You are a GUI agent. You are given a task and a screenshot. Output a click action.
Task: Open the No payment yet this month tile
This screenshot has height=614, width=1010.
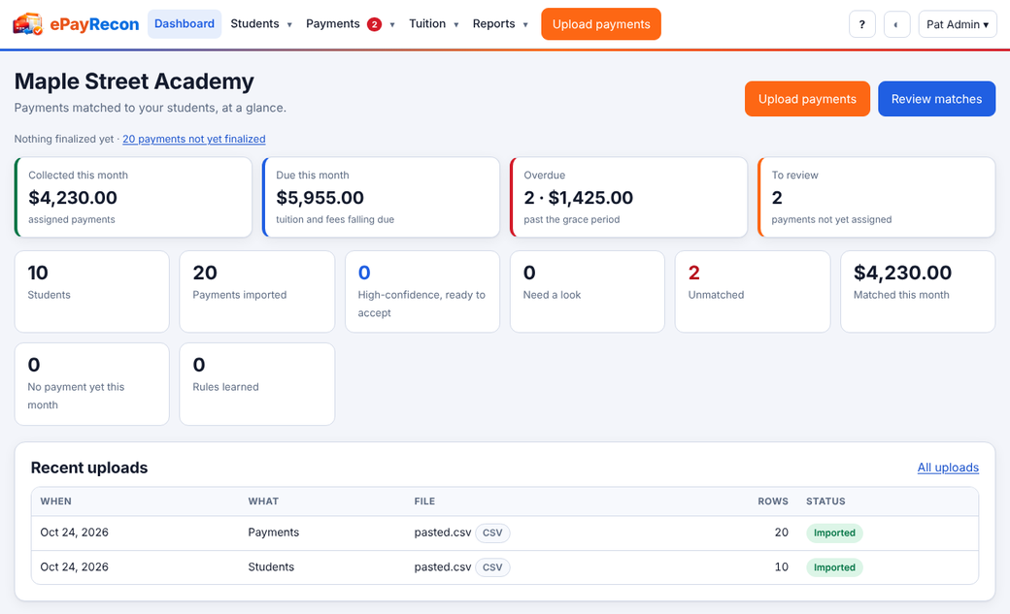(91, 384)
